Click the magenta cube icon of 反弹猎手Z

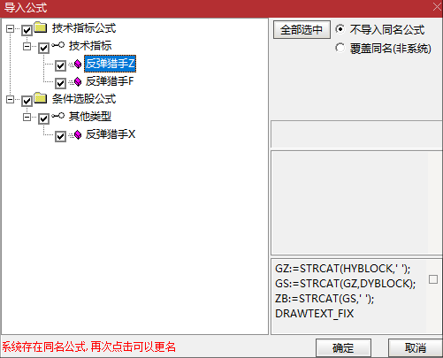pos(78,64)
